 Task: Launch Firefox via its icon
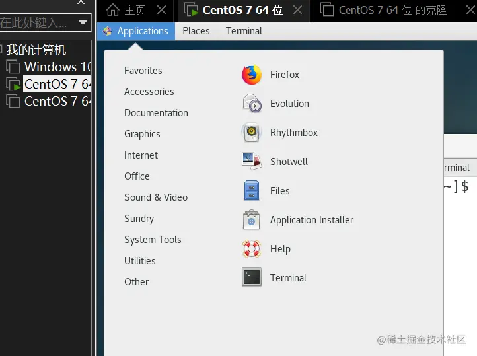pos(252,75)
